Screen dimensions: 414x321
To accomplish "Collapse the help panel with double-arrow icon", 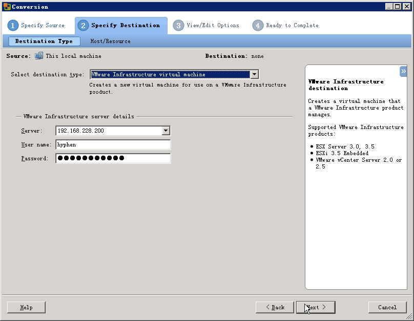I will coord(403,72).
